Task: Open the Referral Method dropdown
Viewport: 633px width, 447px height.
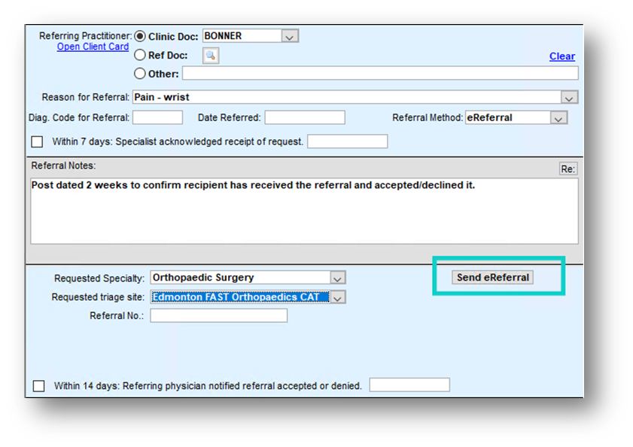Action: (558, 118)
